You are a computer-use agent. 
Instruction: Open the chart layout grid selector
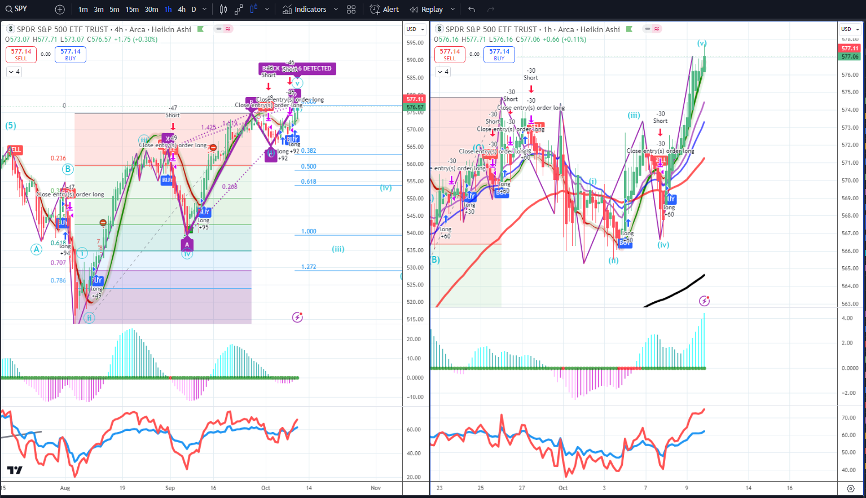point(351,10)
